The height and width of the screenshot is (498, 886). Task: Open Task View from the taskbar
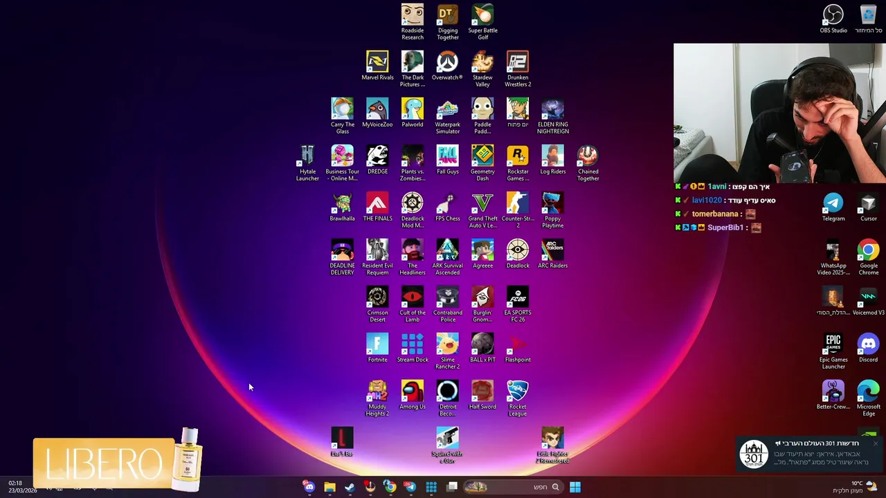452,487
